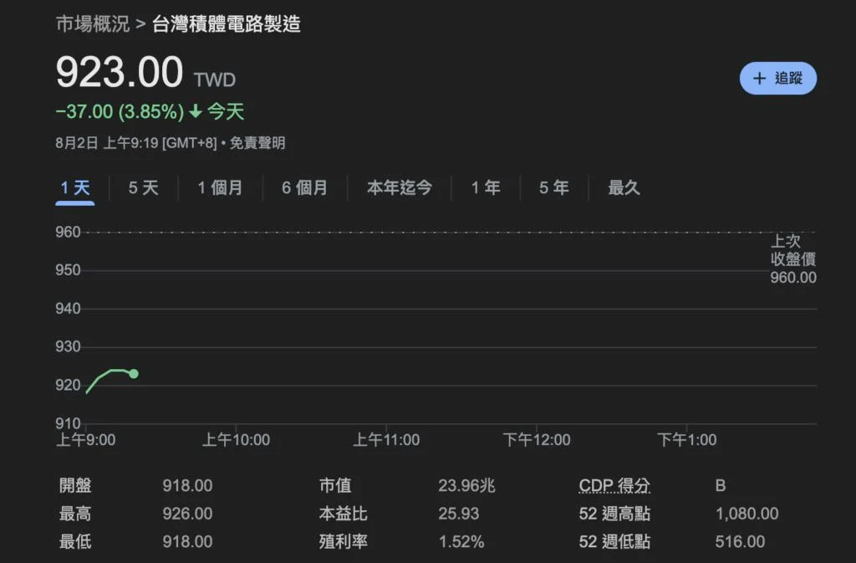Select the 1 天 chart tab
This screenshot has height=563, width=856.
pos(74,188)
